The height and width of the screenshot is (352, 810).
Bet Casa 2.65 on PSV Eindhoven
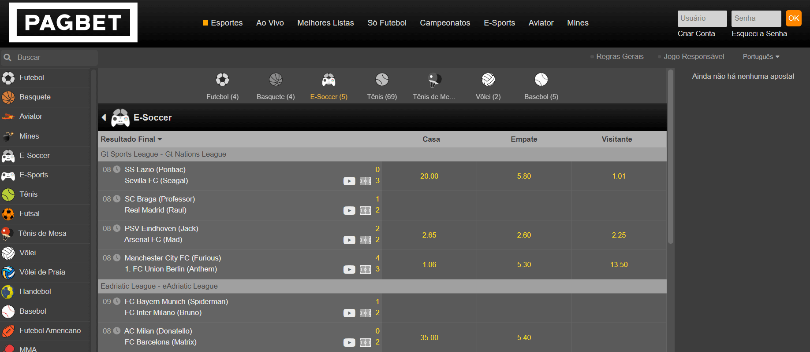click(429, 235)
